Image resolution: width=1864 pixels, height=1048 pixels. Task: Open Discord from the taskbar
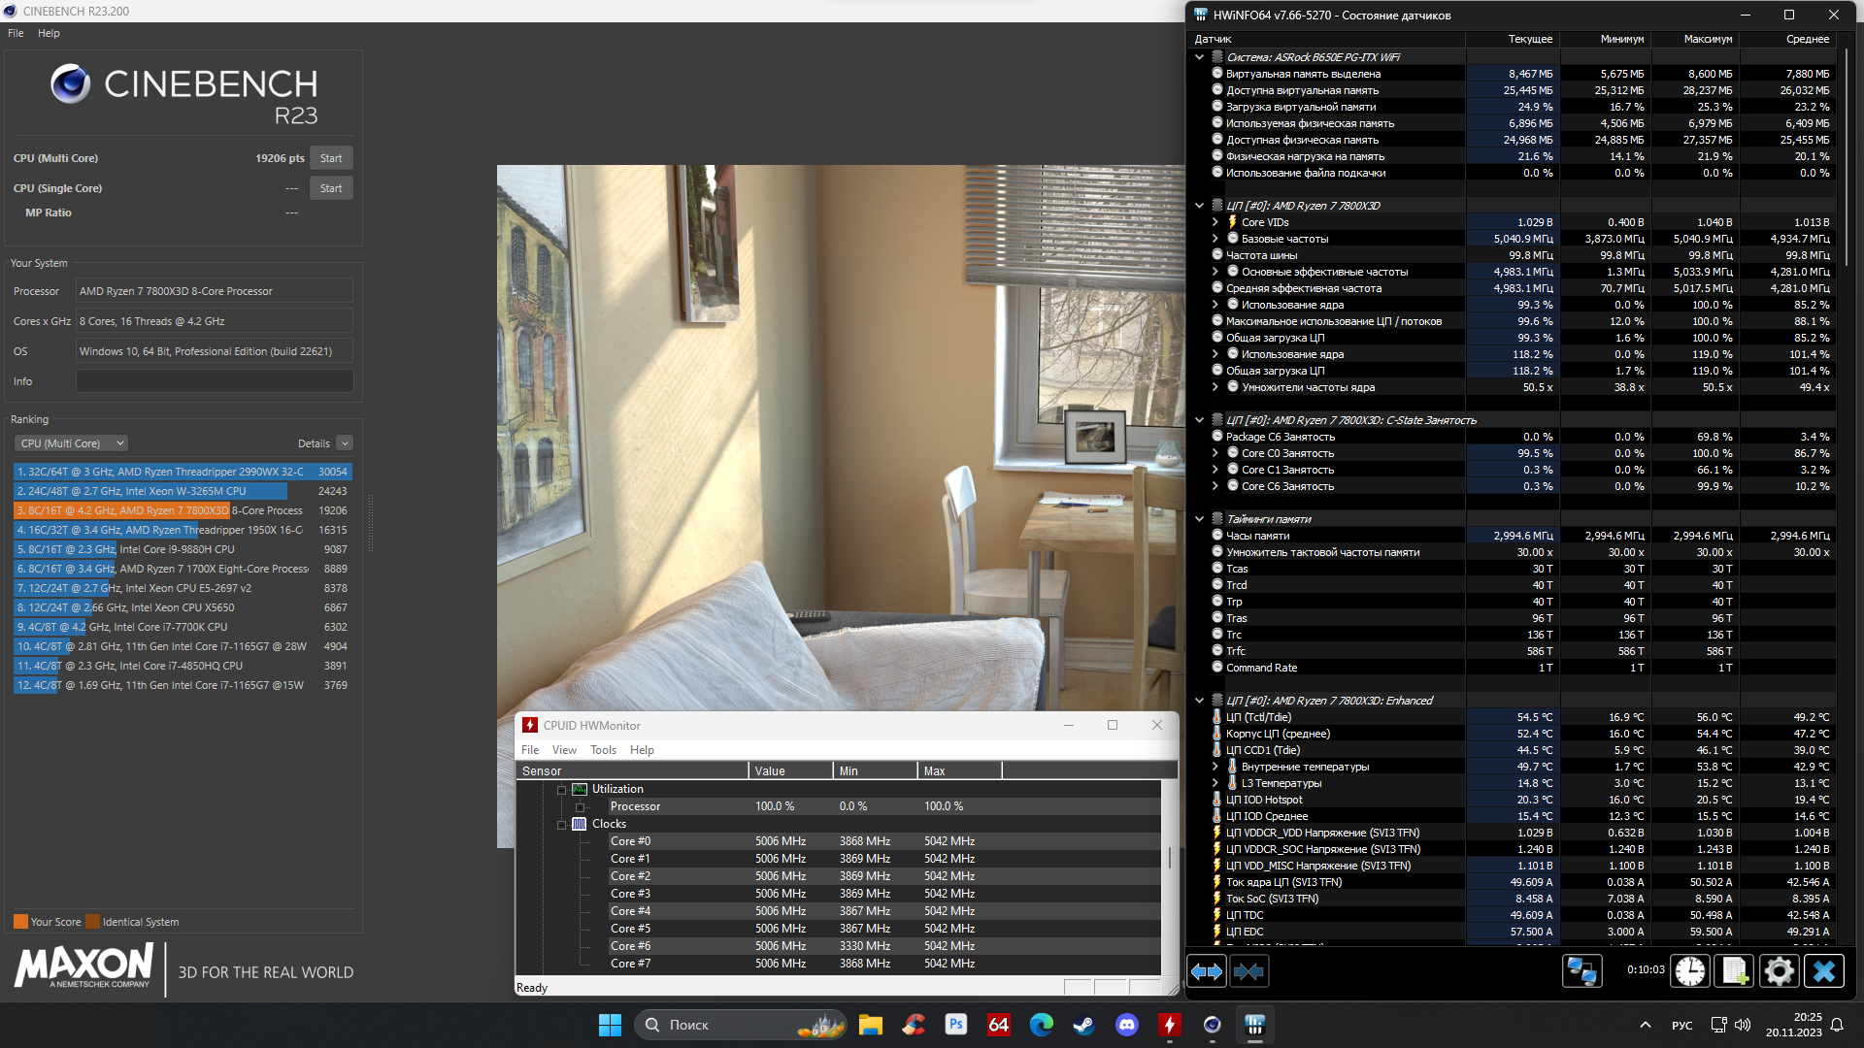click(x=1127, y=1025)
